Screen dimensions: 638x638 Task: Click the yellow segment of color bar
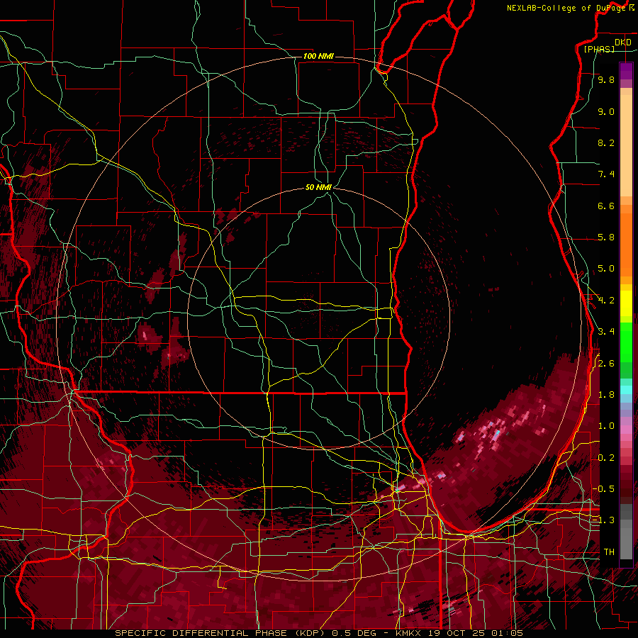[x=626, y=303]
